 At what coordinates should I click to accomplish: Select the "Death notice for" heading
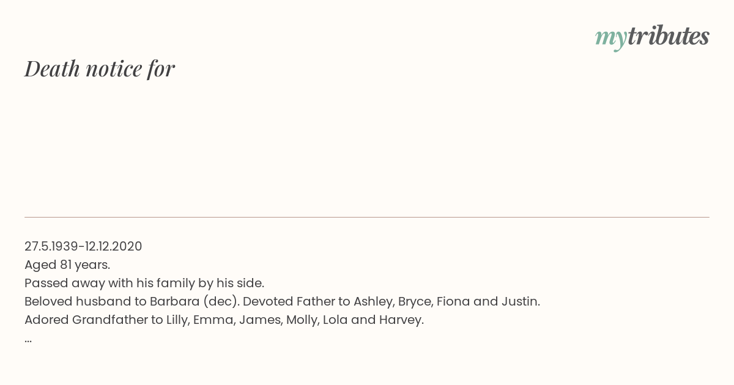[x=100, y=68]
